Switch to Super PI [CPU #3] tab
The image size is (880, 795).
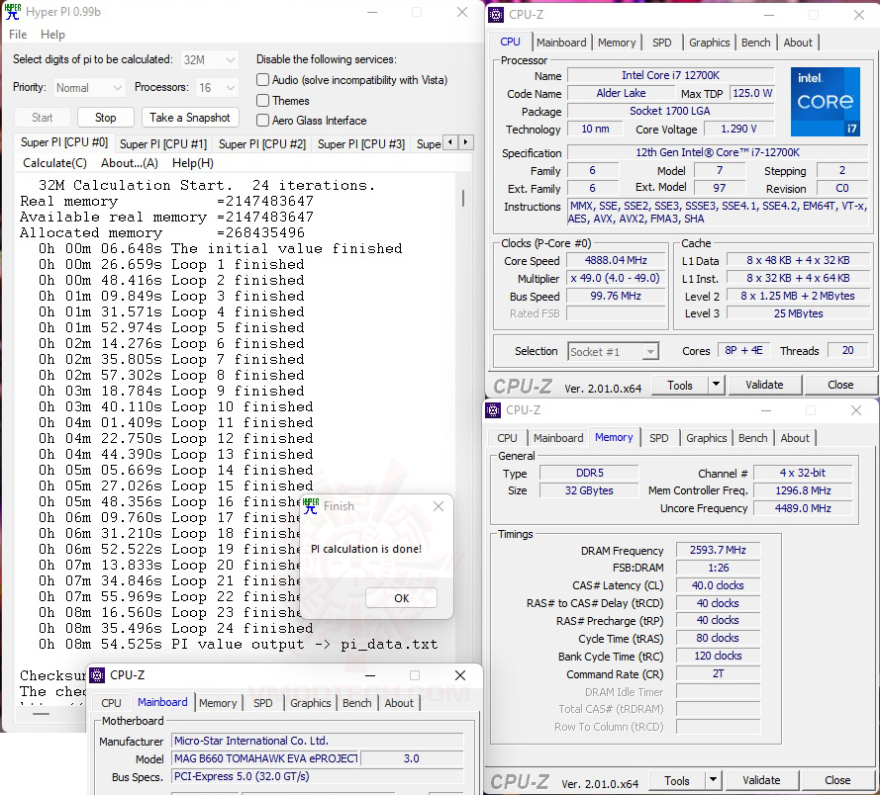pyautogui.click(x=361, y=144)
